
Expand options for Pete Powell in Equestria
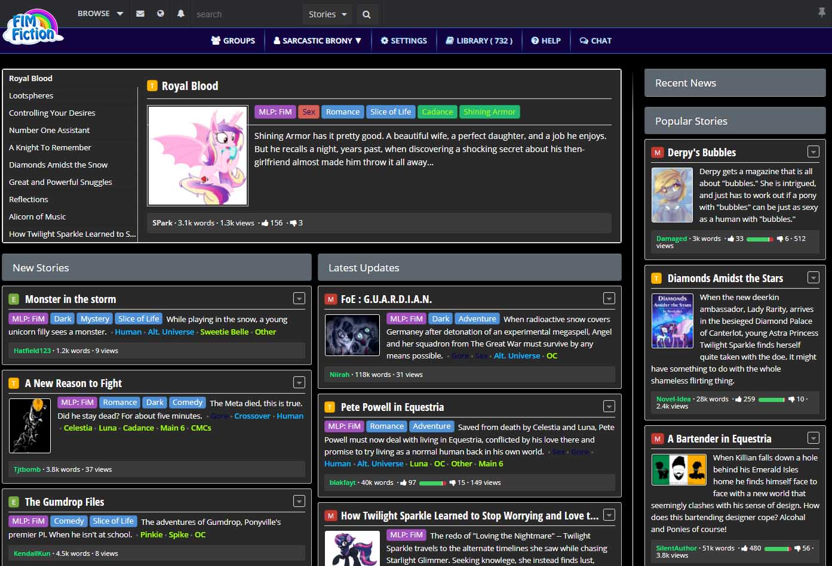point(609,407)
